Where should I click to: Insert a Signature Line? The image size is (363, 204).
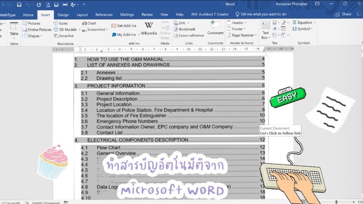pos(284,23)
